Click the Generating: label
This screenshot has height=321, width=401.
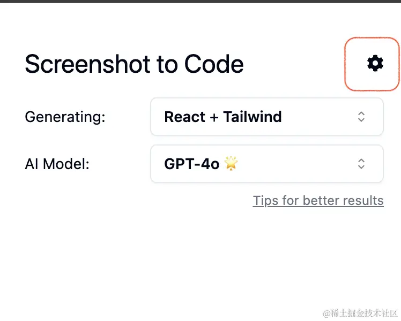coord(65,117)
